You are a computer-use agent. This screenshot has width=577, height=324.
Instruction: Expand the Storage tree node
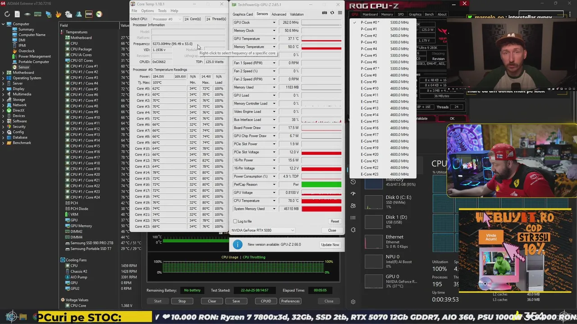pyautogui.click(x=3, y=99)
